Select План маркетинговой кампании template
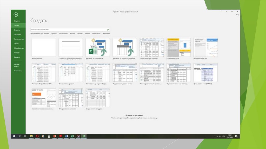The height and width of the screenshot is (149, 266). pyautogui.click(x=152, y=74)
